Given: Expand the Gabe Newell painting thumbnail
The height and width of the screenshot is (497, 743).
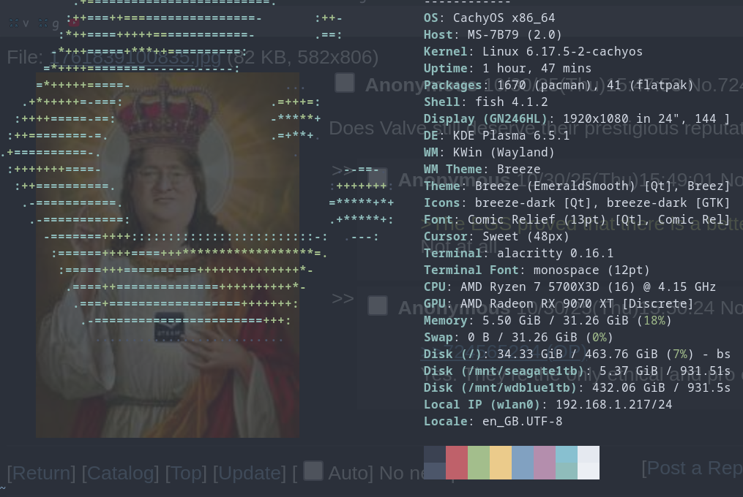Looking at the screenshot, I should point(168,255).
